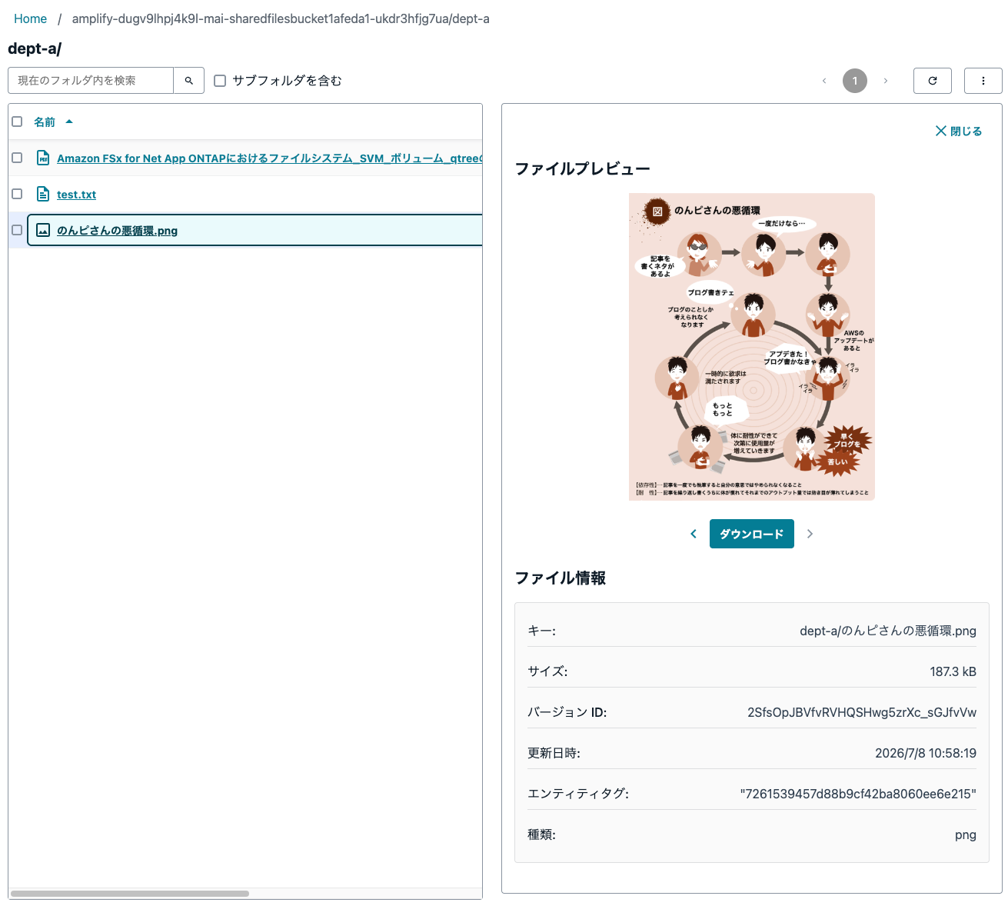Click the sort ascending arrow next to 名前
Image resolution: width=1008 pixels, height=906 pixels.
[69, 122]
